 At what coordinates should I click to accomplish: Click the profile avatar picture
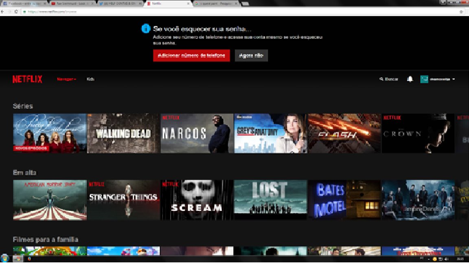(x=424, y=79)
